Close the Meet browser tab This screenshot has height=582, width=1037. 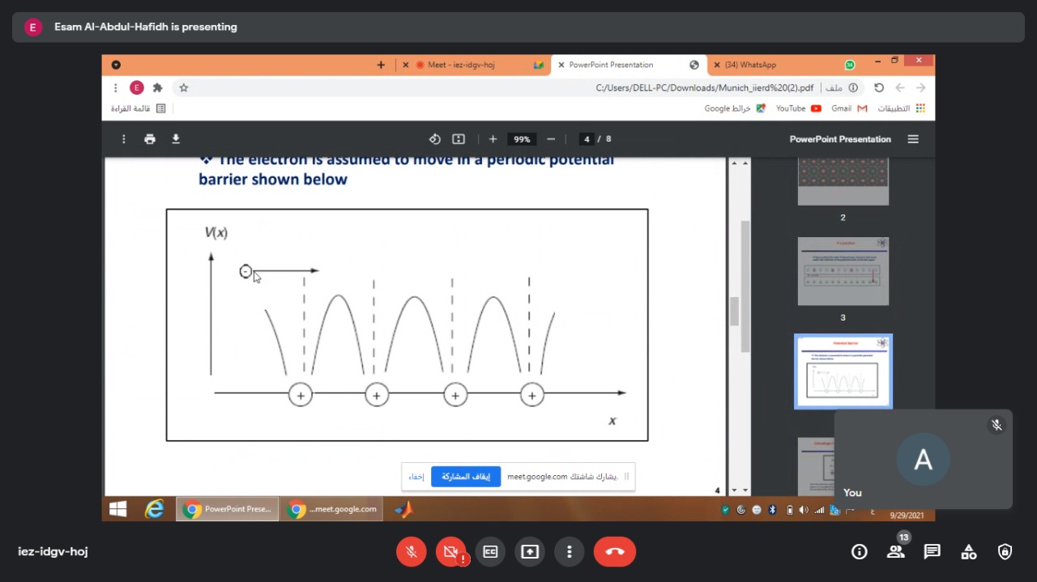[x=406, y=65]
